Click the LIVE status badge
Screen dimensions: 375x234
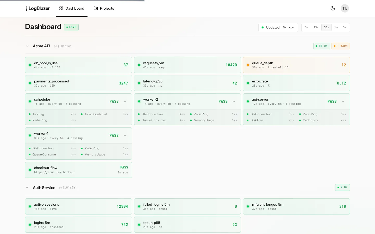point(71,27)
